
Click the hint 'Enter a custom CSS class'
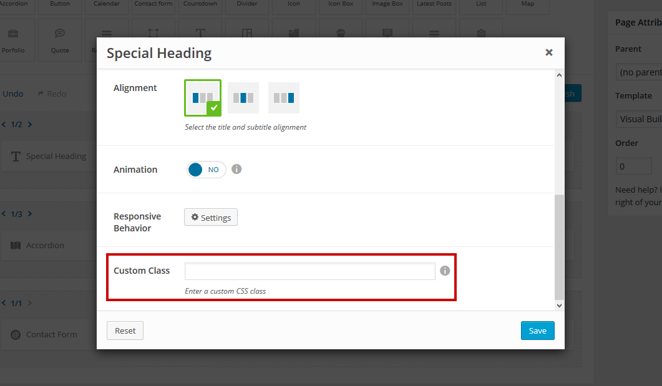coord(225,291)
